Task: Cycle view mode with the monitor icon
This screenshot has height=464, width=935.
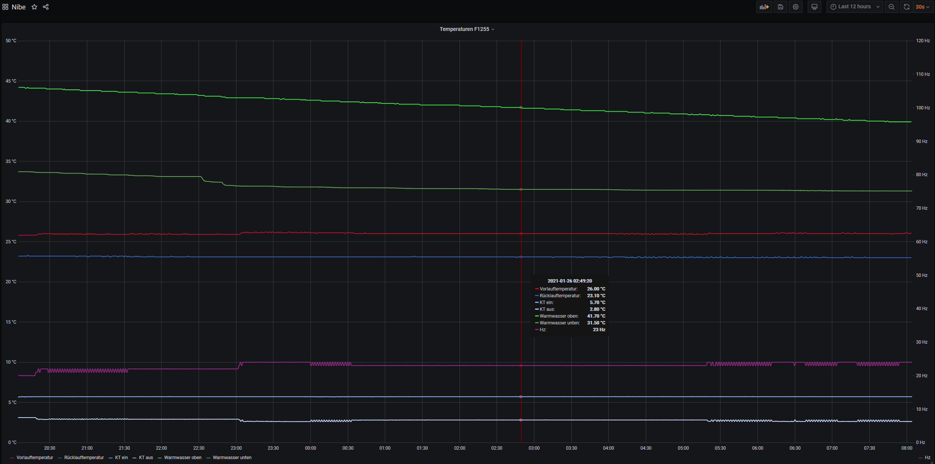Action: (x=815, y=7)
